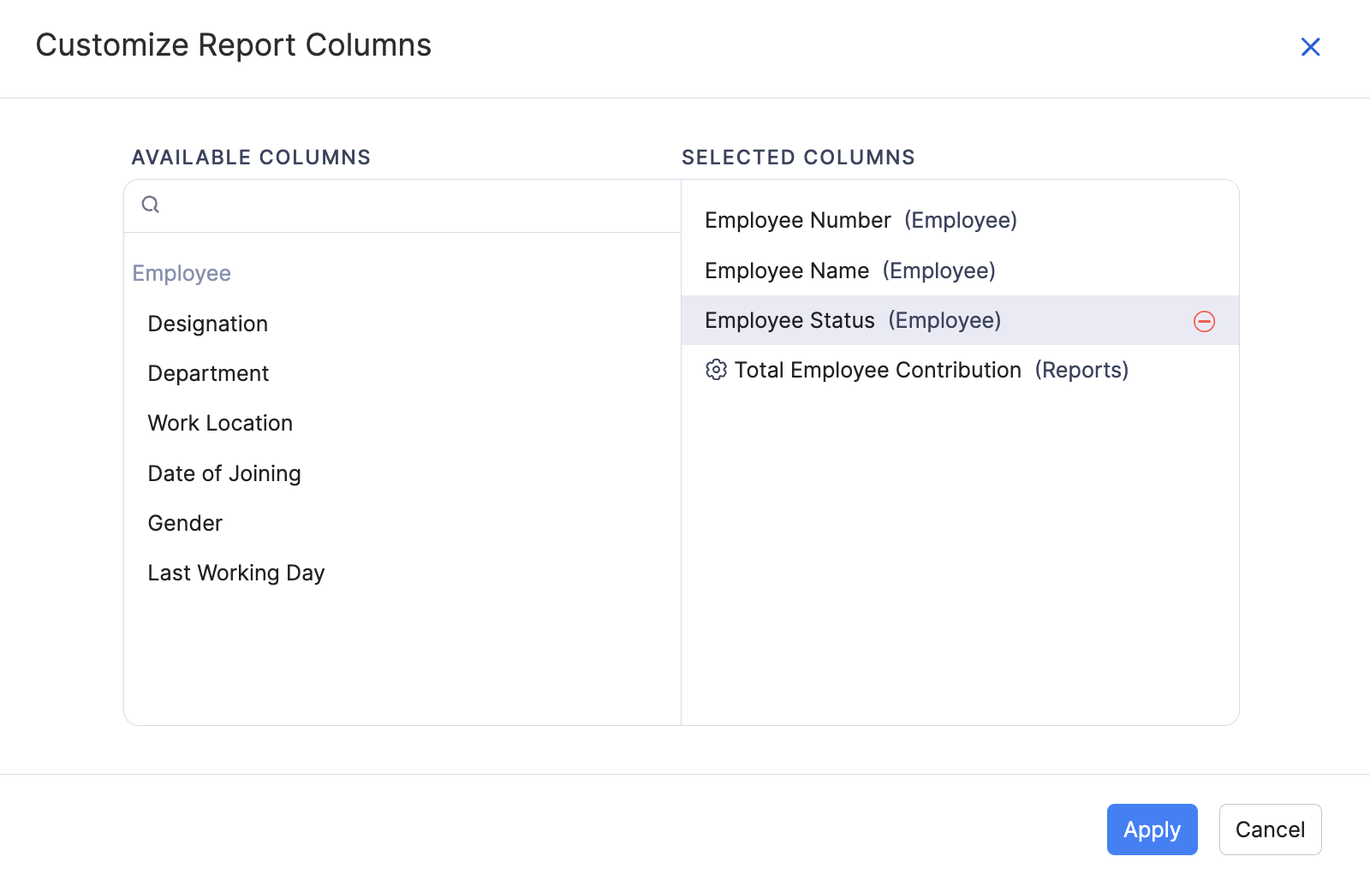Close the Customize Report Columns dialog

pyautogui.click(x=1310, y=46)
